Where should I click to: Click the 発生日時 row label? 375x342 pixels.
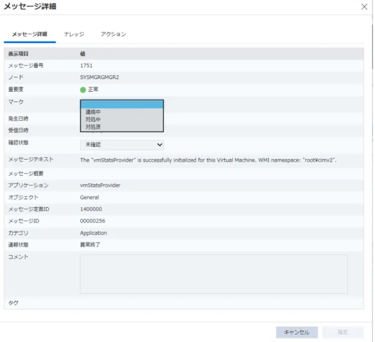tap(19, 119)
